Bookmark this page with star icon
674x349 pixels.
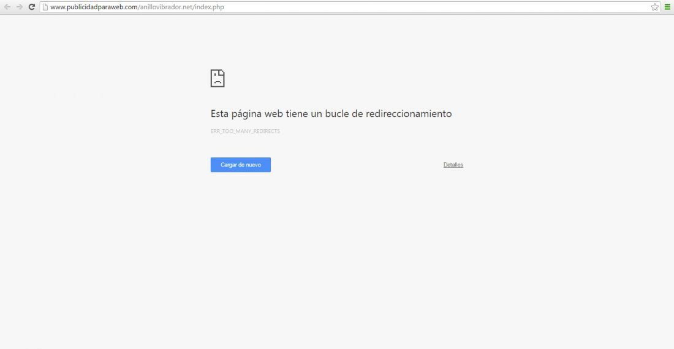pyautogui.click(x=654, y=7)
